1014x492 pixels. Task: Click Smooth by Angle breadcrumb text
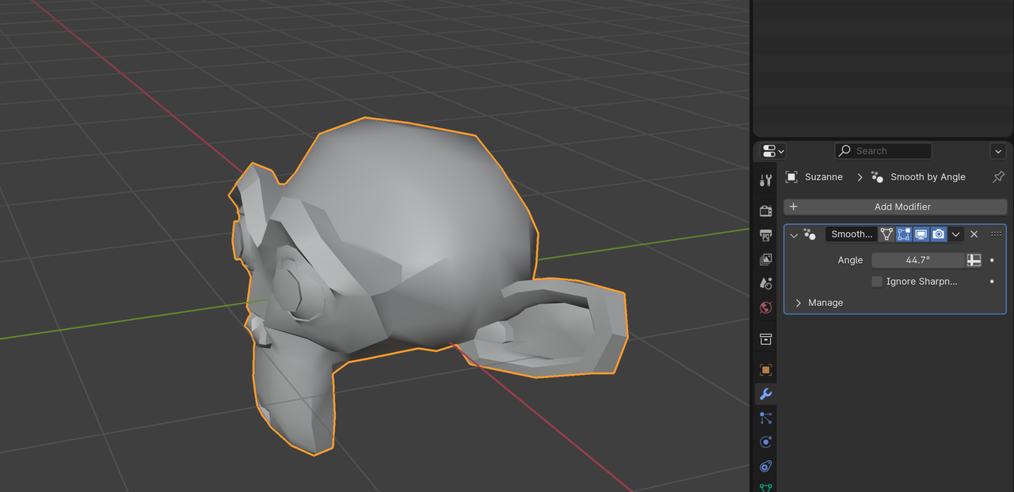(x=928, y=177)
